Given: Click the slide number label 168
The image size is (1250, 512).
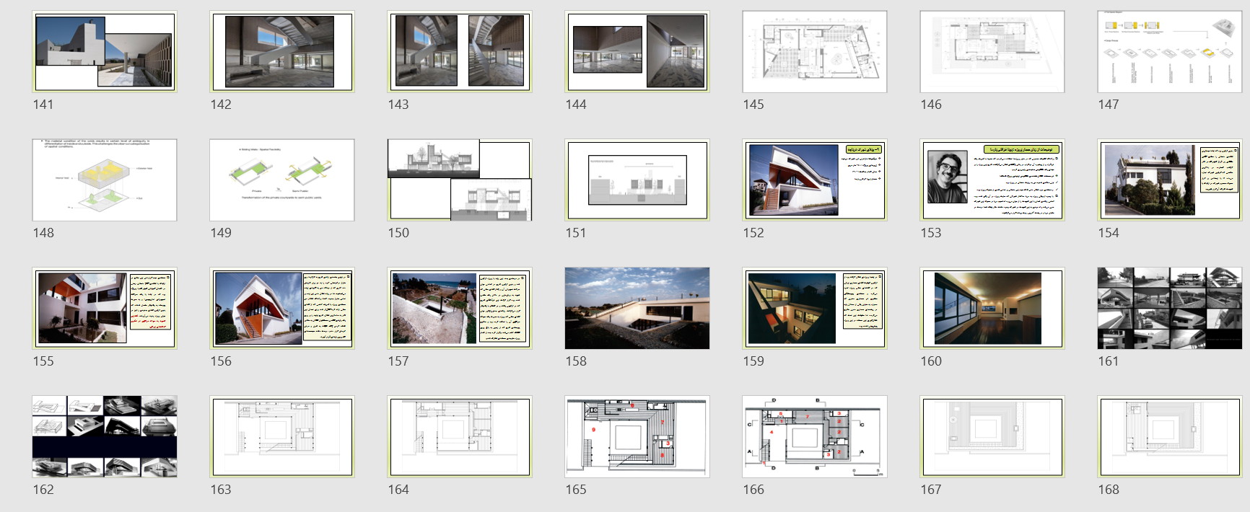Looking at the screenshot, I should pyautogui.click(x=1109, y=490).
